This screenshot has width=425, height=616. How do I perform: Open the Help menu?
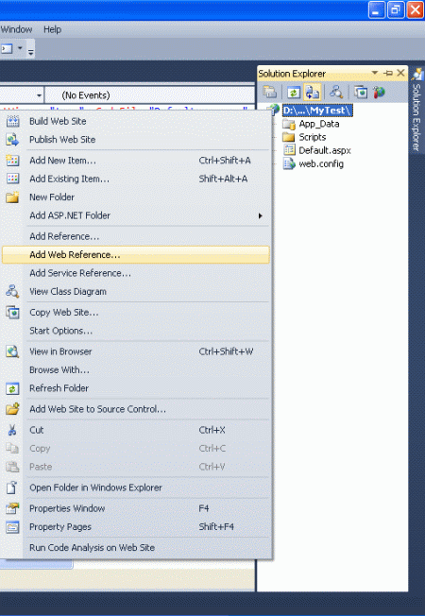52,29
